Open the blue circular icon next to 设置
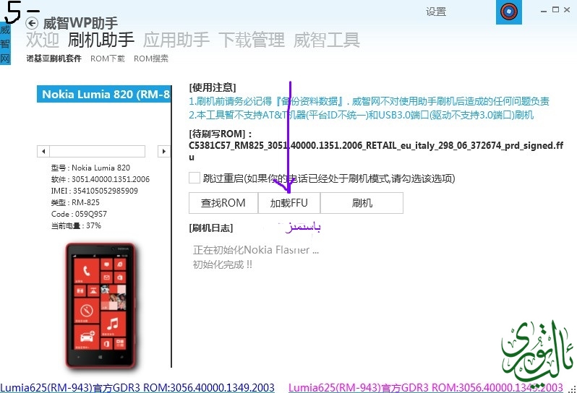 coord(508,12)
